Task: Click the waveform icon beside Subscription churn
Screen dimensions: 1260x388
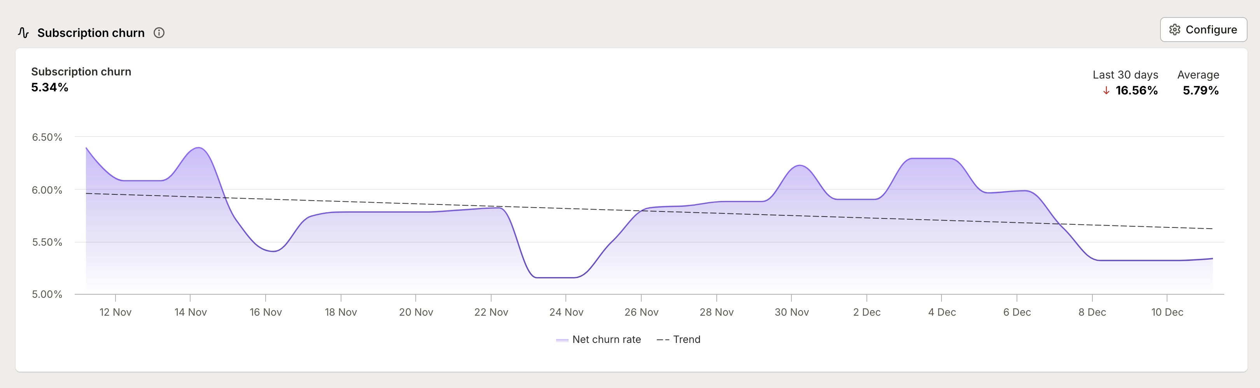Action: pyautogui.click(x=23, y=32)
